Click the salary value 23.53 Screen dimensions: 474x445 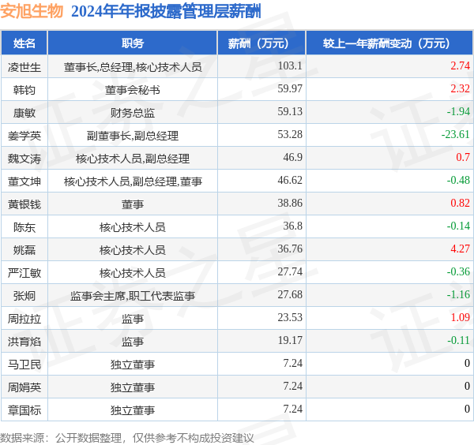[x=290, y=318]
